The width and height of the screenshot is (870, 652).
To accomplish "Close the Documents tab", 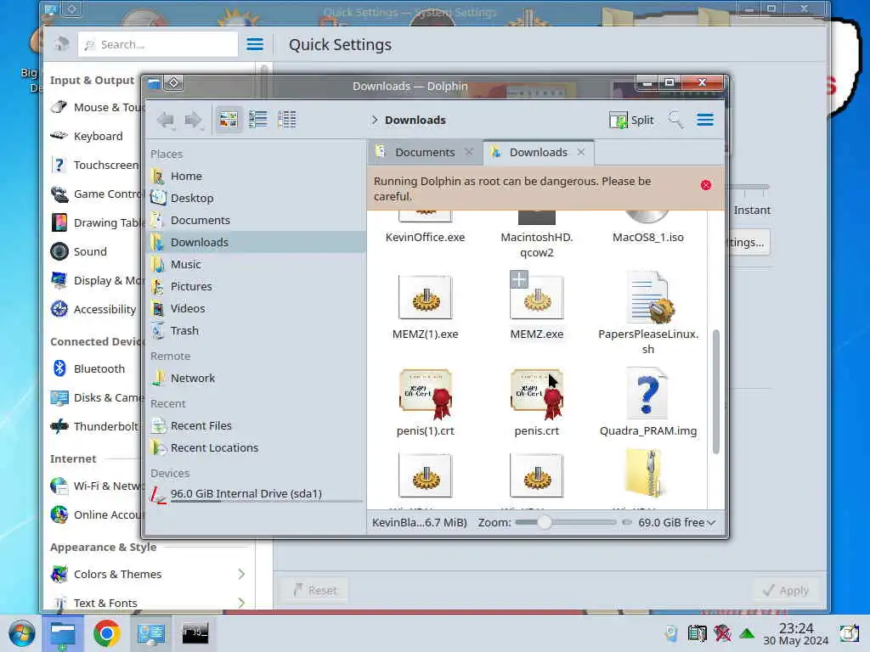I will pyautogui.click(x=469, y=152).
